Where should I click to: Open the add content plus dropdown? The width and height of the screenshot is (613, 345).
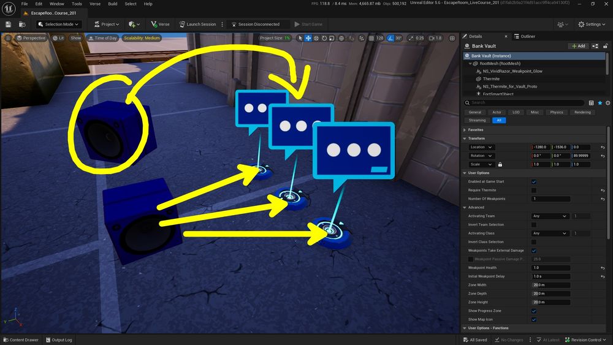pyautogui.click(x=134, y=25)
